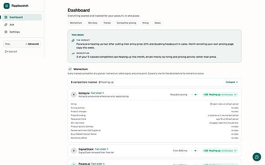This screenshot has height=165, width=265.
Task: Open the SignalStack Fact sheet link
Action: click(101, 149)
